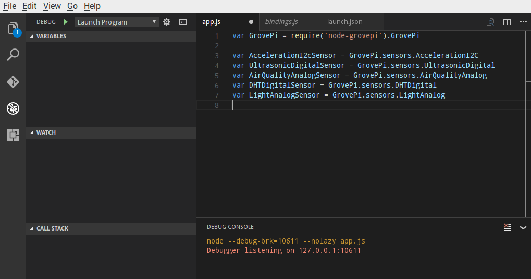This screenshot has width=531, height=279.
Task: Switch to the bindings.js tab
Action: (281, 22)
